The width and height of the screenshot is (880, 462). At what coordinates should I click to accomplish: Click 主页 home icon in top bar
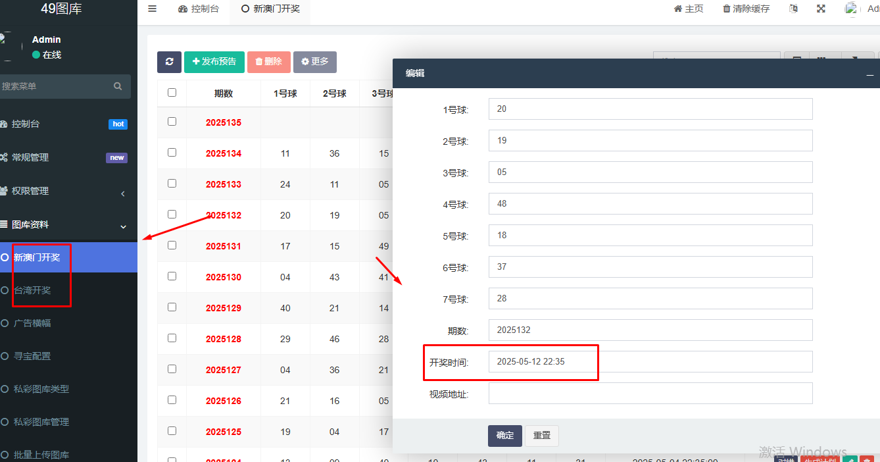pos(677,9)
